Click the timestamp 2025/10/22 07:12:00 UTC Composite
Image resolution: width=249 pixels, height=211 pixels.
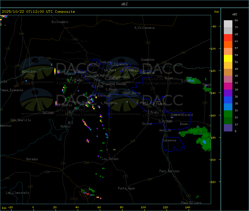38,12
